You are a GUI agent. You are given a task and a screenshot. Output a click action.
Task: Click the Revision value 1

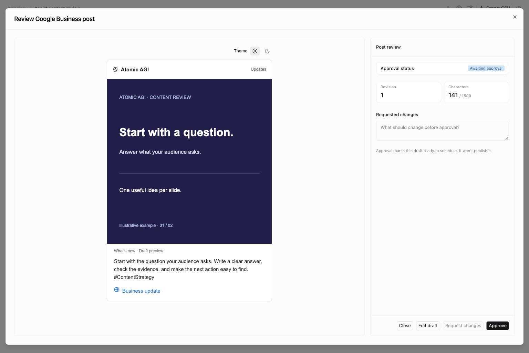click(382, 95)
